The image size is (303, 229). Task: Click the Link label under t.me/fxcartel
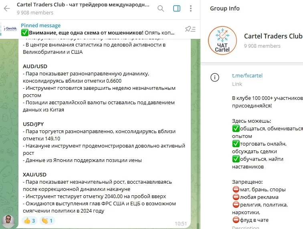click(237, 84)
